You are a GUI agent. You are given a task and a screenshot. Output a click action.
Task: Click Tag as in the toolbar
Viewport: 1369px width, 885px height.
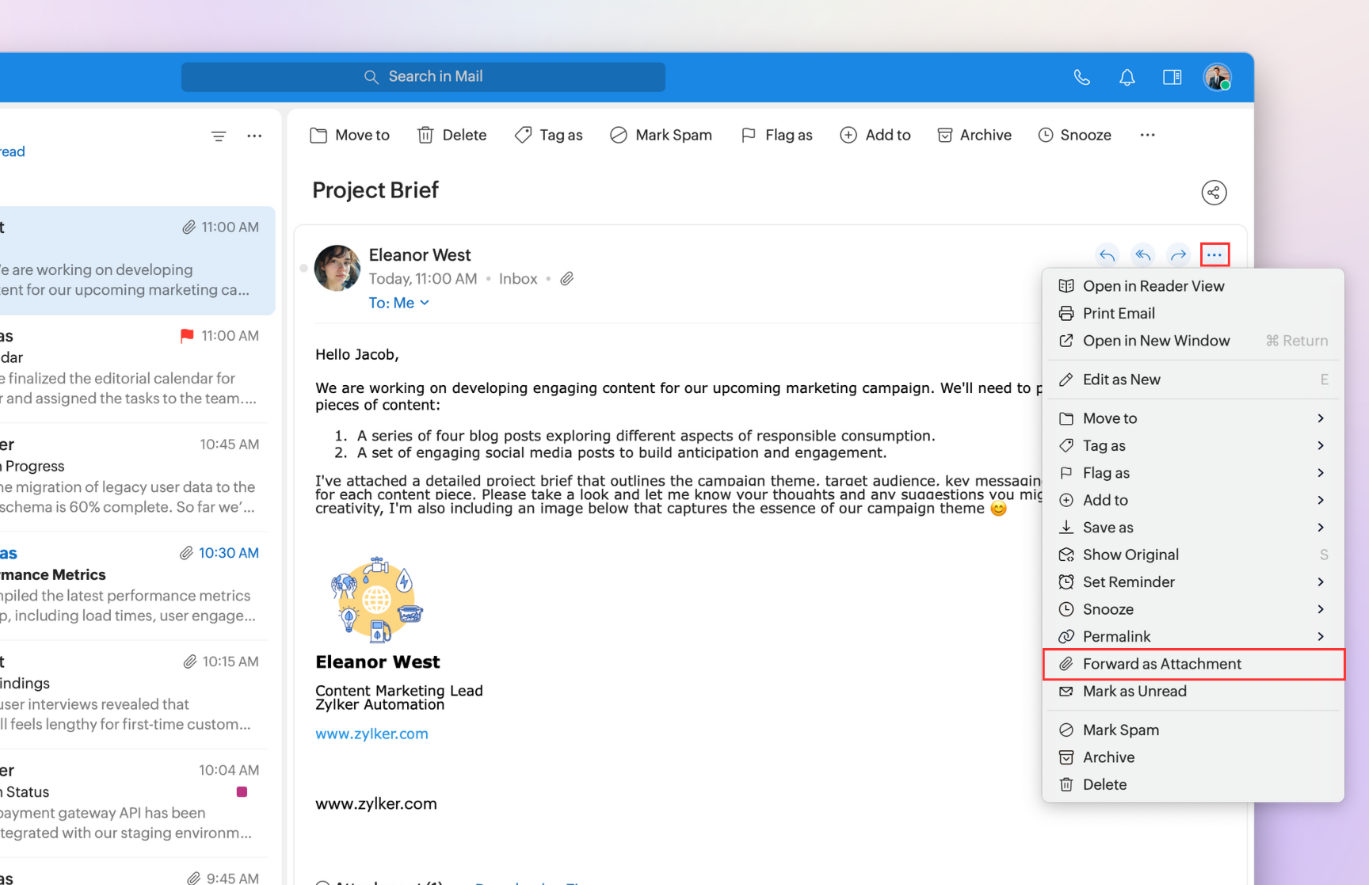point(548,135)
